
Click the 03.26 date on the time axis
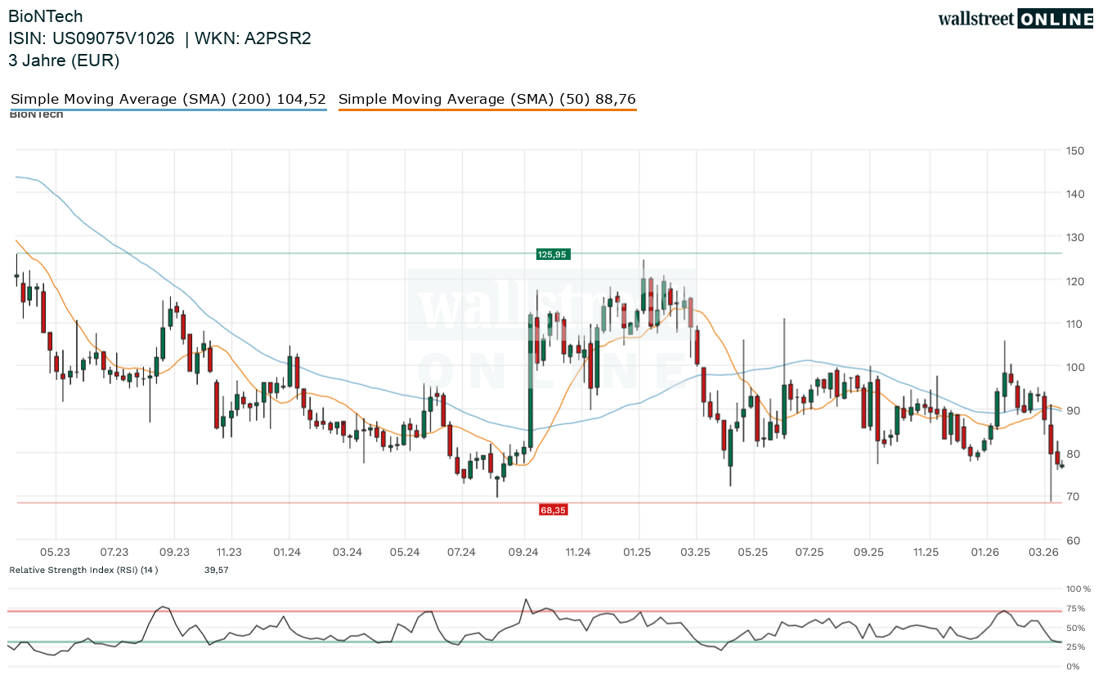tap(1042, 553)
